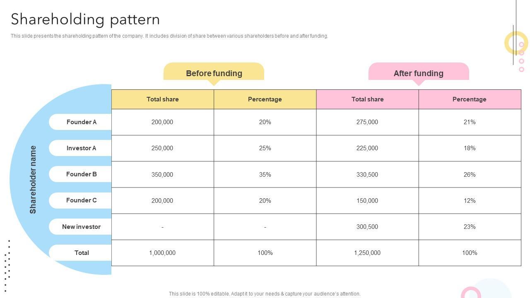Pick the Investor A row label
The height and width of the screenshot is (298, 530).
point(81,148)
